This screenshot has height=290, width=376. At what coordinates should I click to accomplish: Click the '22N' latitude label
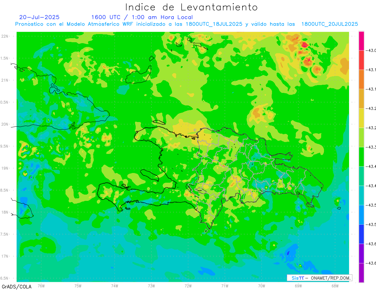(5, 36)
